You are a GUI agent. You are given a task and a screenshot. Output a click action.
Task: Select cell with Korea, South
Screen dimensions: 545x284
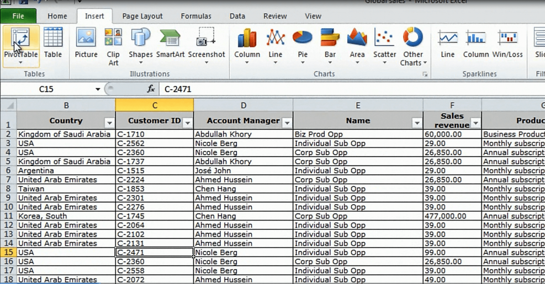tap(66, 216)
